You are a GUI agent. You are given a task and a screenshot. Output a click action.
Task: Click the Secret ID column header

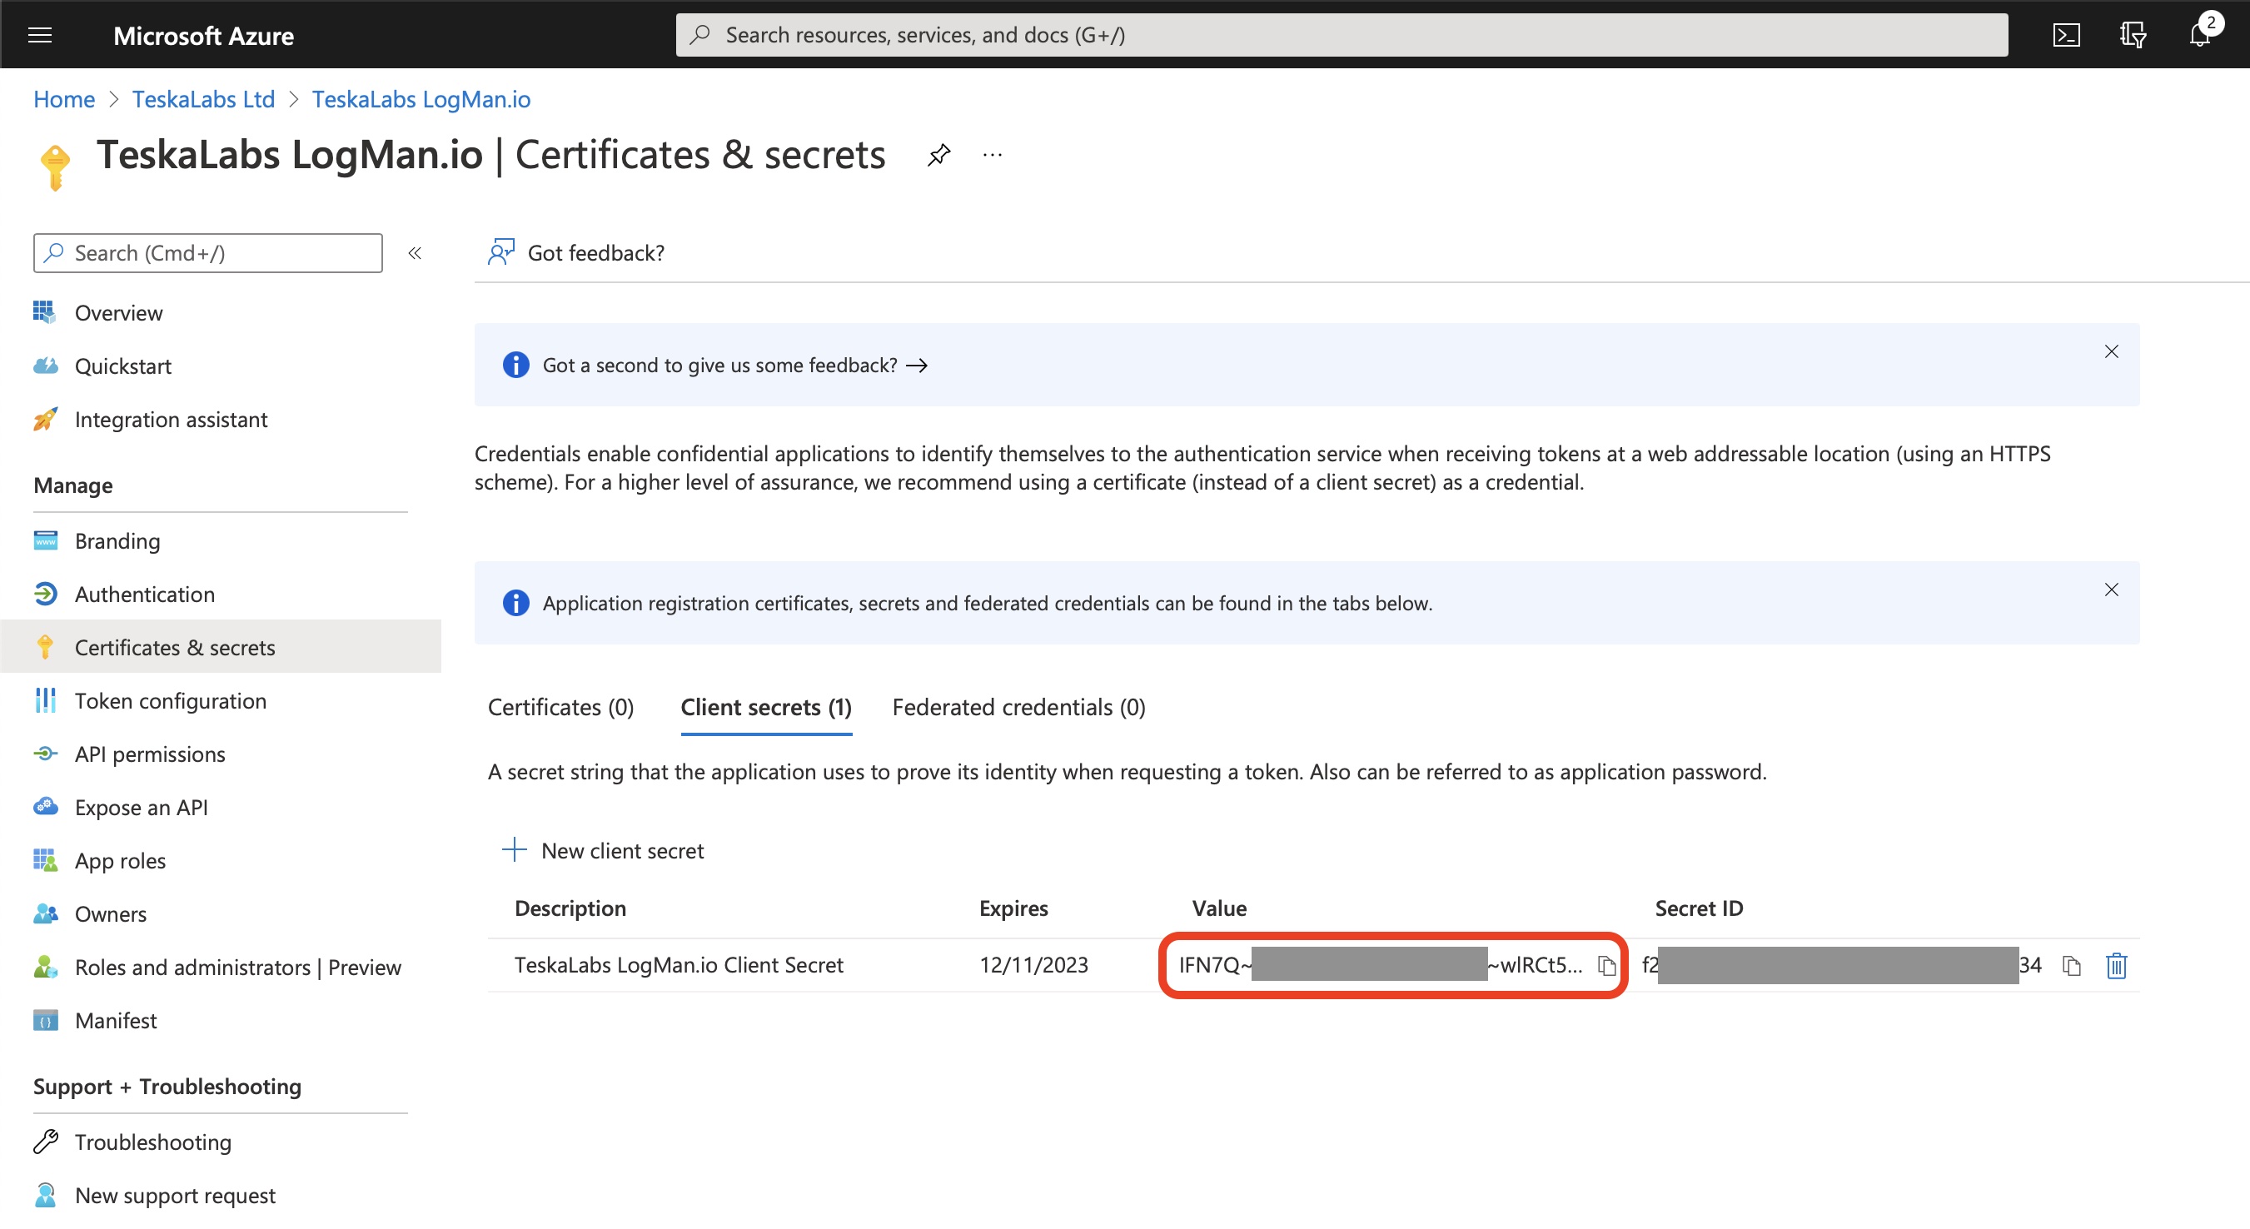(1699, 908)
